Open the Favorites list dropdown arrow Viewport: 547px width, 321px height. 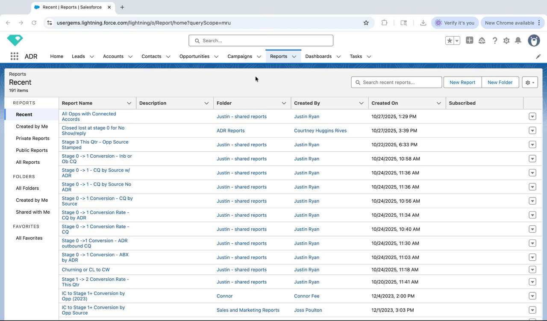point(457,41)
